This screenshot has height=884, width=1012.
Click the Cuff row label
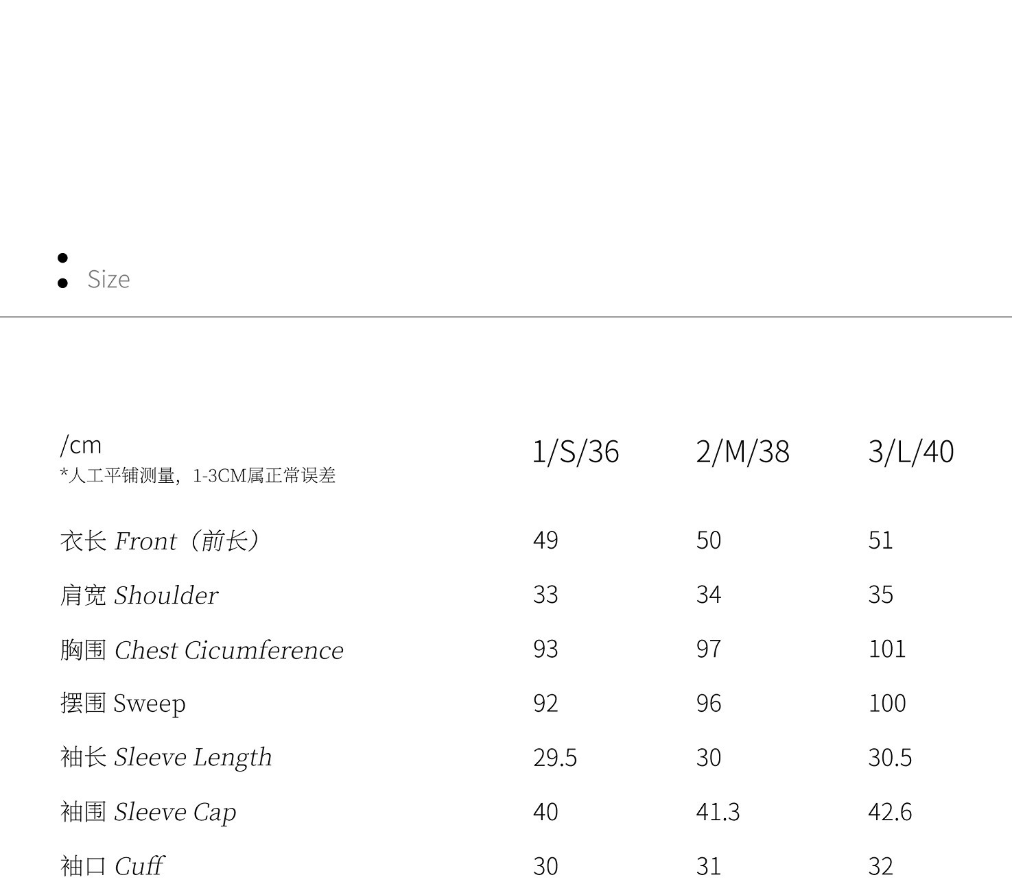pyautogui.click(x=112, y=866)
